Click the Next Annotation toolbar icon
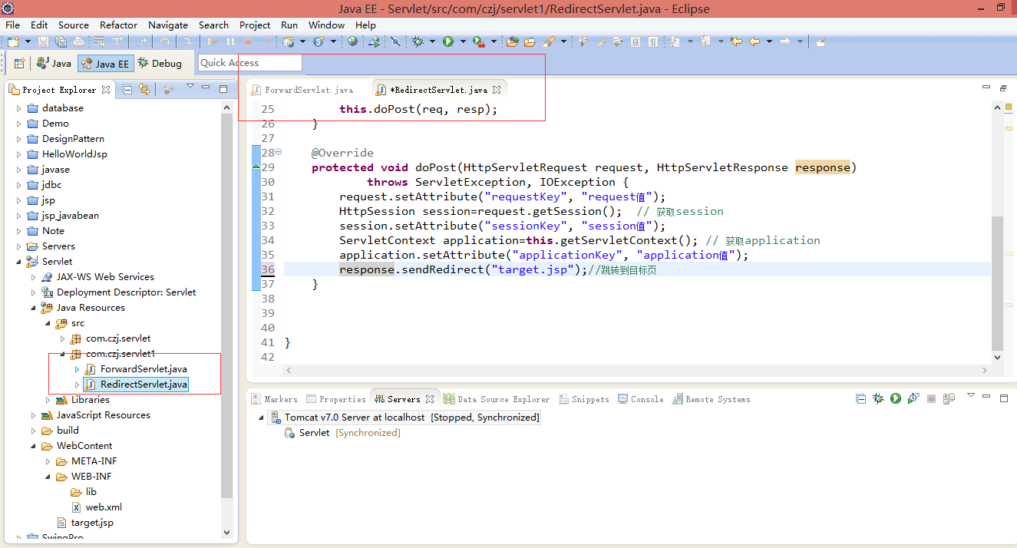The image size is (1017, 548). 673,41
